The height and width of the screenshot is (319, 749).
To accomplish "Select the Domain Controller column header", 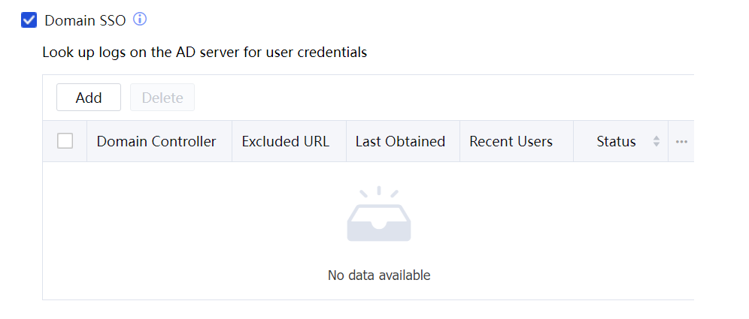I will tap(156, 141).
